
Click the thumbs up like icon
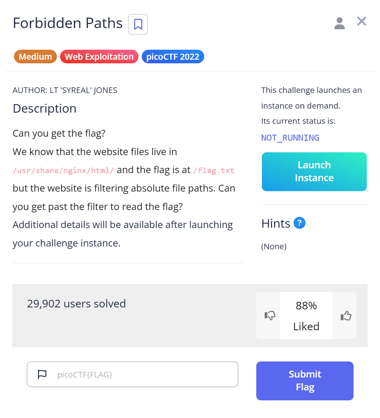click(x=346, y=316)
